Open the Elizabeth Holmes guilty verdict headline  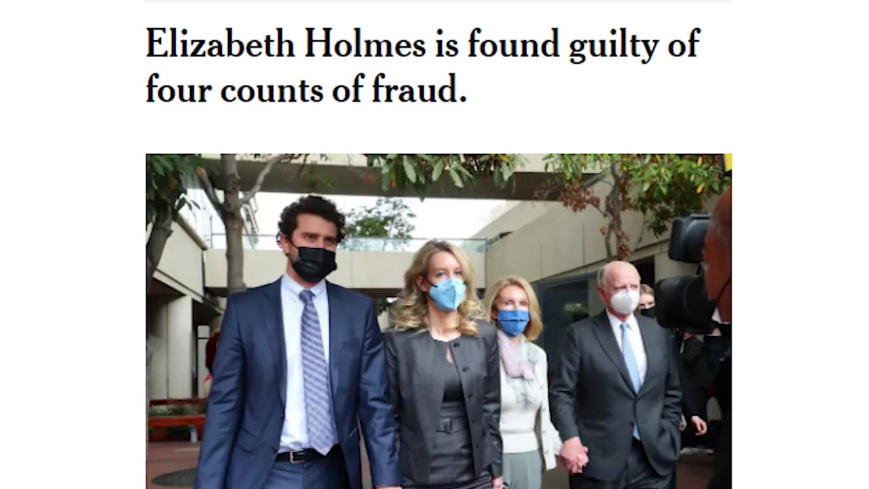point(422,67)
